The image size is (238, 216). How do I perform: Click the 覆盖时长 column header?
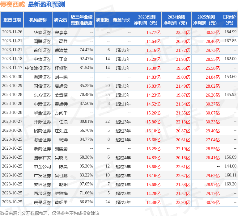pos(121,20)
